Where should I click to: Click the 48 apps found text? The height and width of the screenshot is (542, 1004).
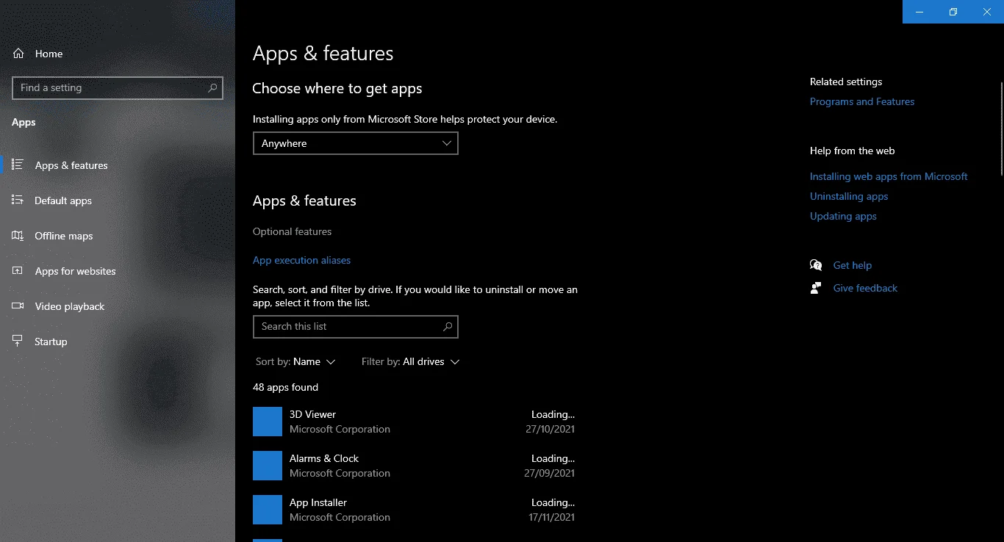coord(285,387)
